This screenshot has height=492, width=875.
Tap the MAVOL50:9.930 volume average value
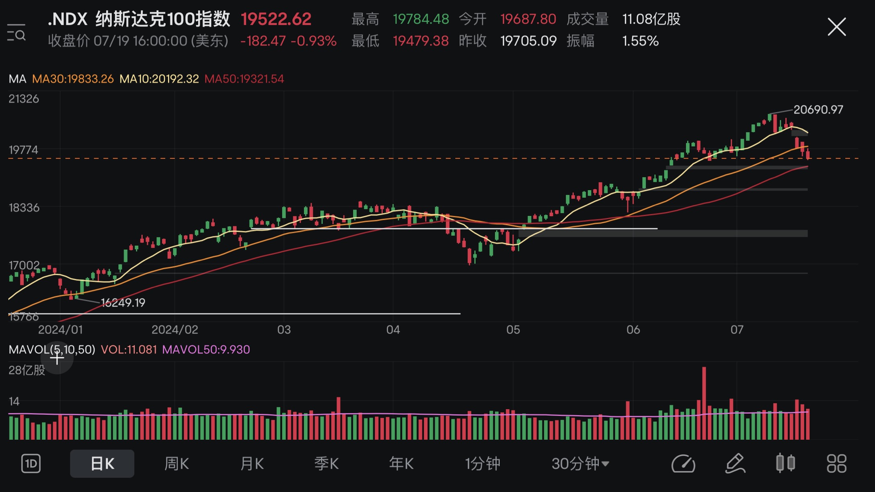point(206,349)
